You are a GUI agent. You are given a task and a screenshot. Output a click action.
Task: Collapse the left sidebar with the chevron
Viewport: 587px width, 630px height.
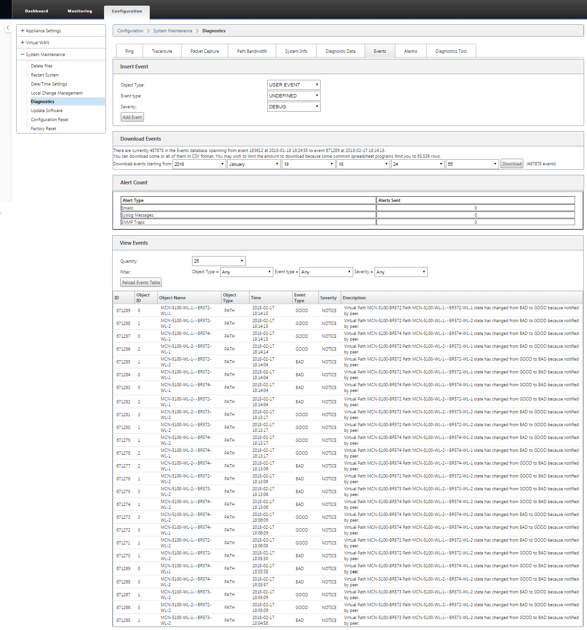point(8,28)
